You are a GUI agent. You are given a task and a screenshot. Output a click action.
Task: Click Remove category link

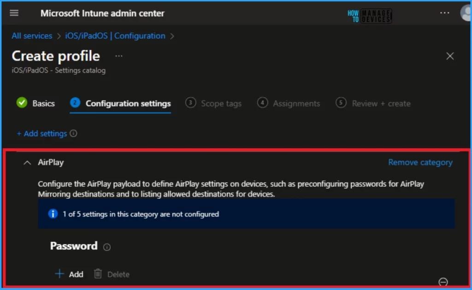[x=420, y=162]
